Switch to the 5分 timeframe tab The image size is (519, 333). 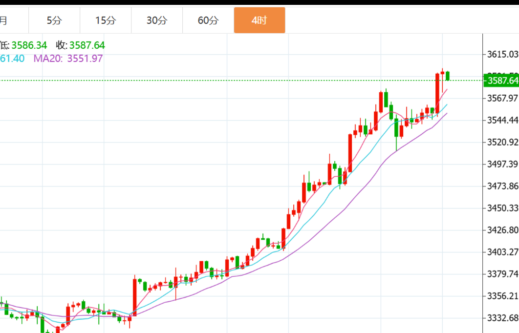click(54, 21)
